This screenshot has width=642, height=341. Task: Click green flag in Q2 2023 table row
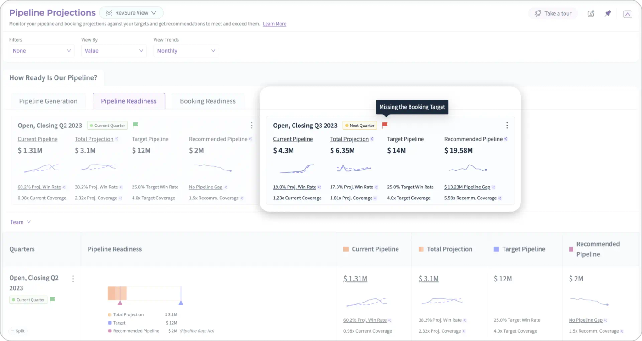[53, 300]
